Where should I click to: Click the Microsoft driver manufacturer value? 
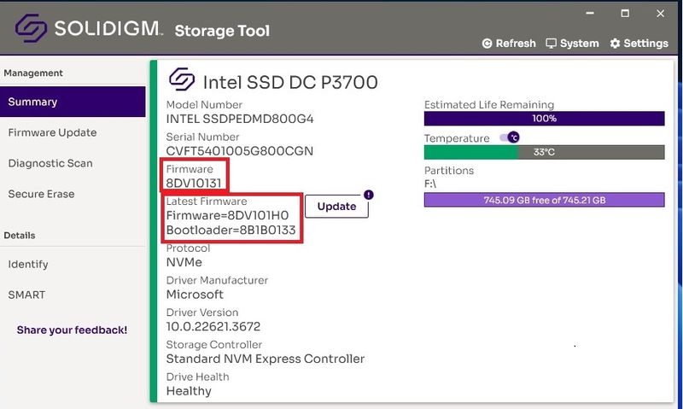195,295
